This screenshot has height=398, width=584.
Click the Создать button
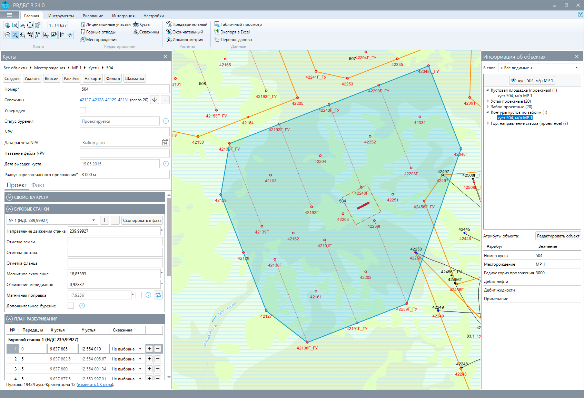(x=12, y=79)
